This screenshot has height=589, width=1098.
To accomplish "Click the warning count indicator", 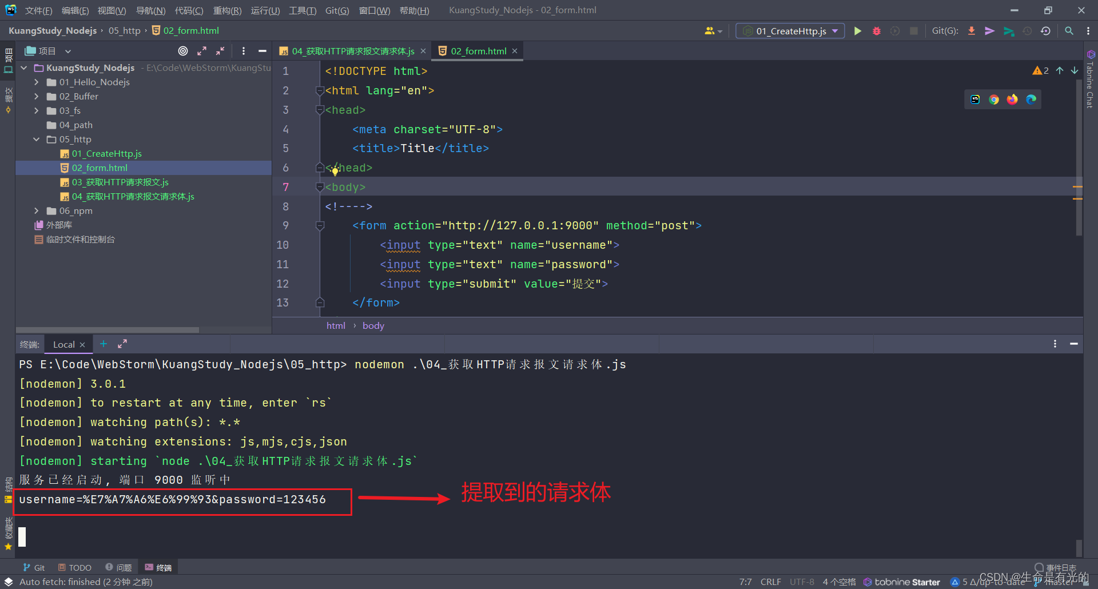I will pos(1040,70).
